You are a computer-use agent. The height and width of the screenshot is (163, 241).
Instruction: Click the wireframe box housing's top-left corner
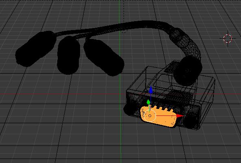coord(148,67)
